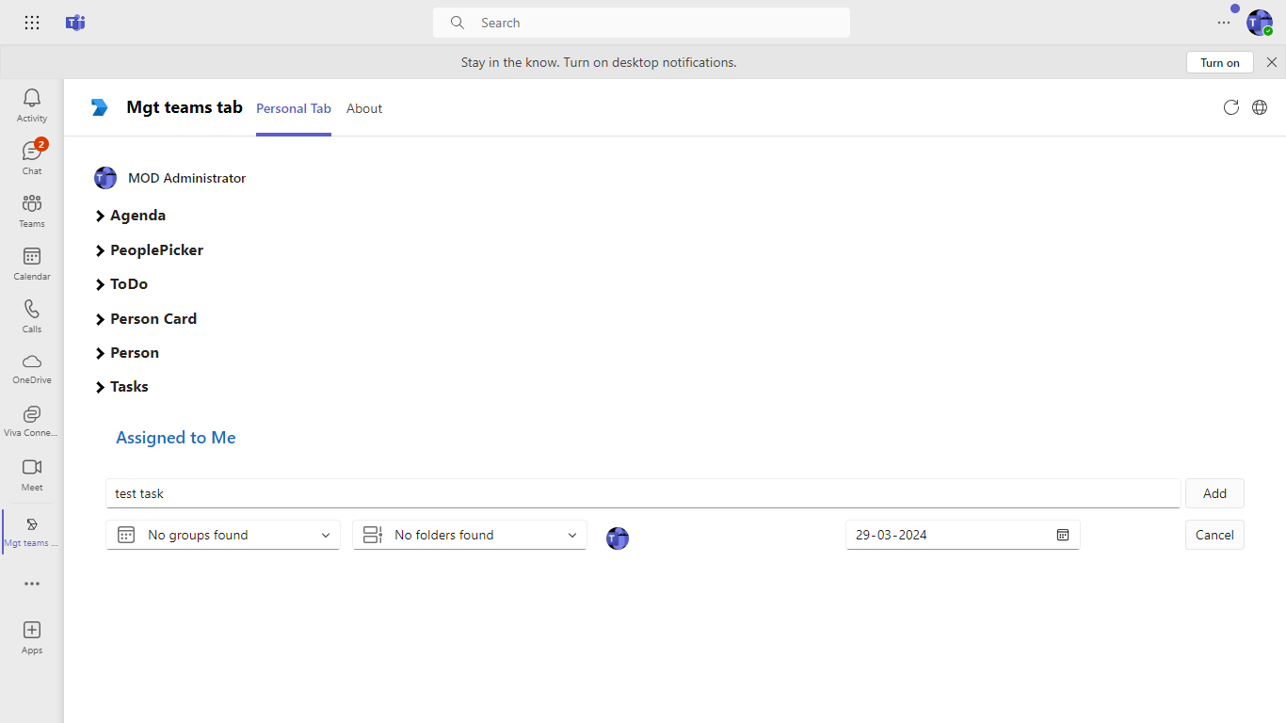
Task: Click the Assigned to Me heading
Action: click(176, 438)
